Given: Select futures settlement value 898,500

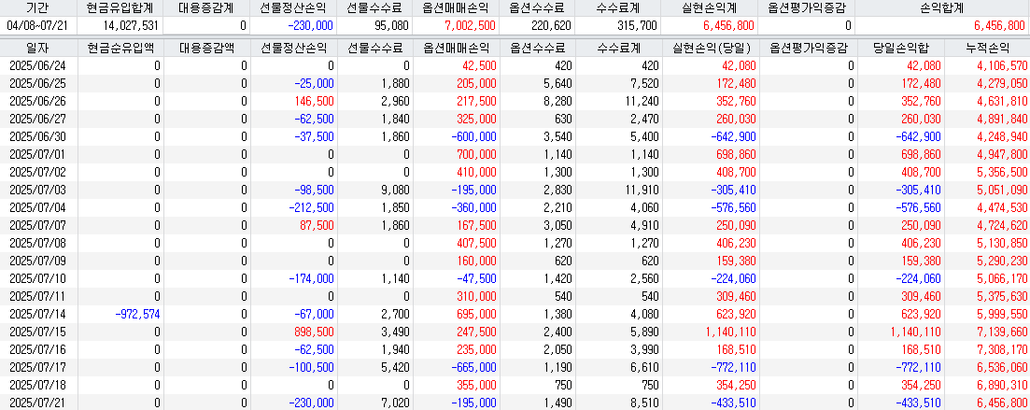Looking at the screenshot, I should click(x=315, y=332).
